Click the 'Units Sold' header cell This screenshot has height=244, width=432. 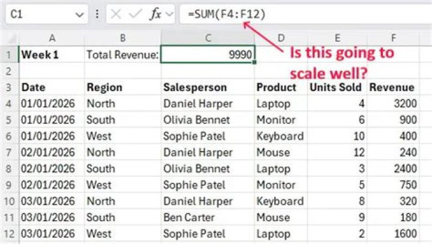click(x=337, y=88)
